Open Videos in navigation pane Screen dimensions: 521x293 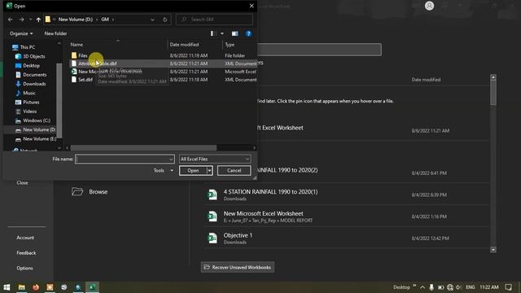click(29, 112)
